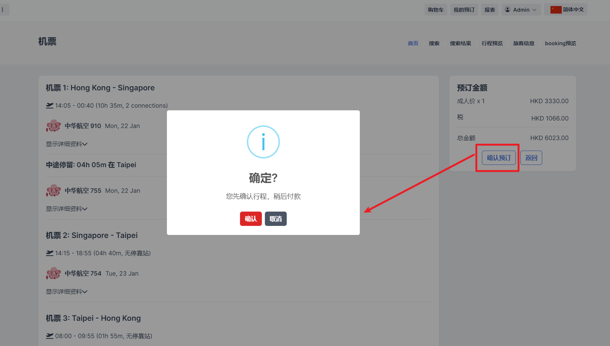Open 报表 in top navigation
Viewport: 610px width, 346px height.
click(x=489, y=10)
